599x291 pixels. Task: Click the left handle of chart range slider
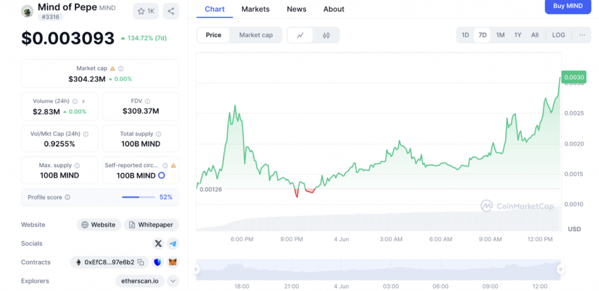point(196,269)
